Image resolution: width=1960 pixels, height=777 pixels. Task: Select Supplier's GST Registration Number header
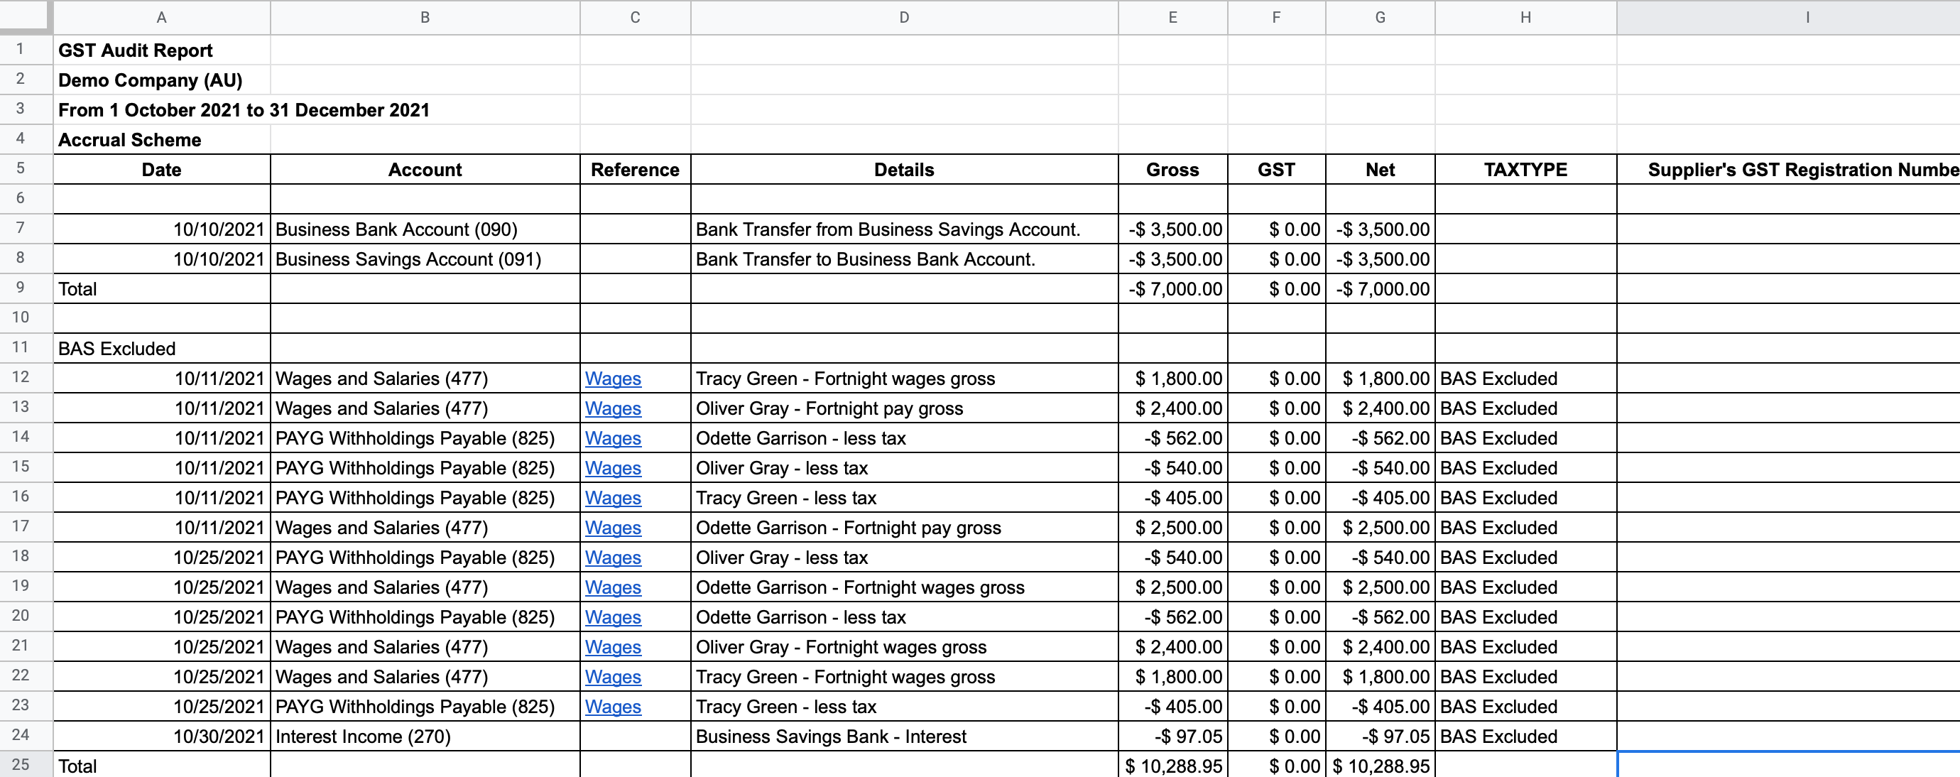click(1788, 169)
